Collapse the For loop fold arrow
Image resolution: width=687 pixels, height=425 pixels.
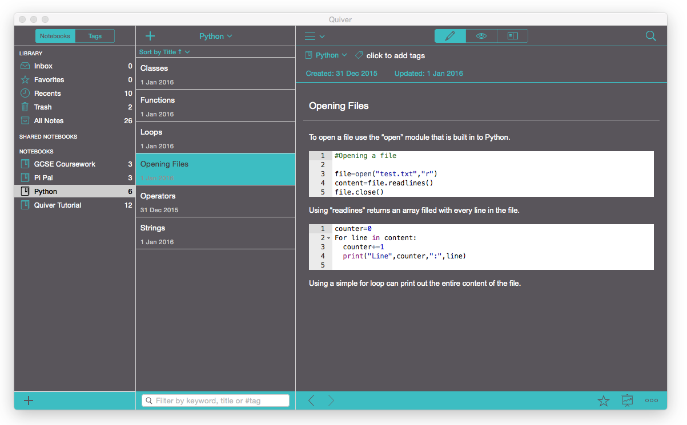329,238
